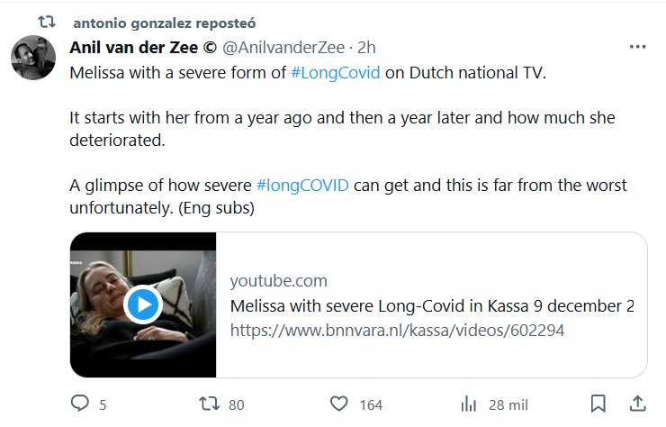Open the Melissa with severe Long-Covid card title
This screenshot has width=666, height=427.
[432, 305]
